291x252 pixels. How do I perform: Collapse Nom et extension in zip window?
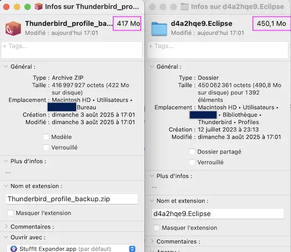point(6,186)
